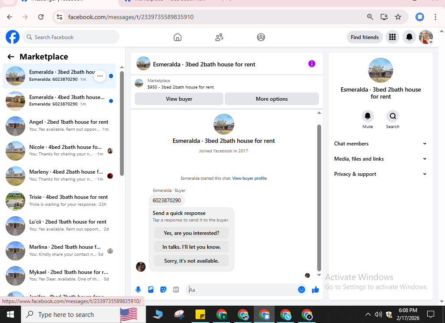Send quick response 'Sorry, it's not available.'

pos(191,260)
